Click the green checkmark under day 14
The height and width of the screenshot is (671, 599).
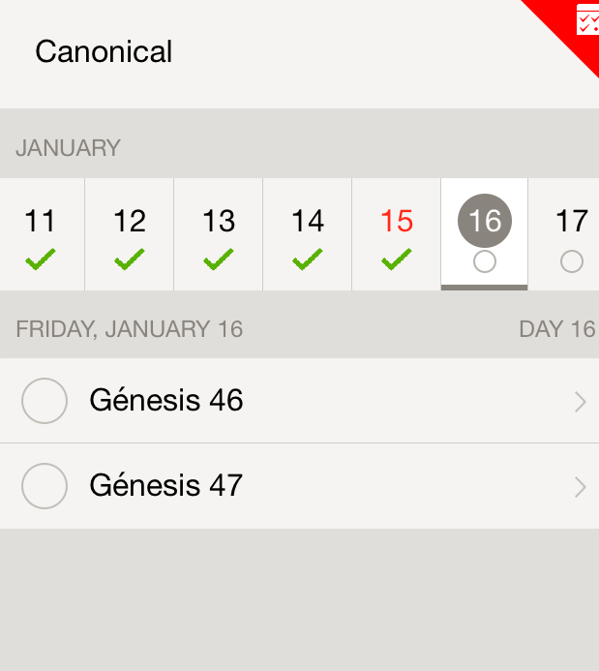308,259
